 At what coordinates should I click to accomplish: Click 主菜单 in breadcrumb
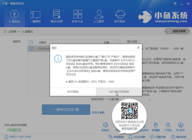12,31
